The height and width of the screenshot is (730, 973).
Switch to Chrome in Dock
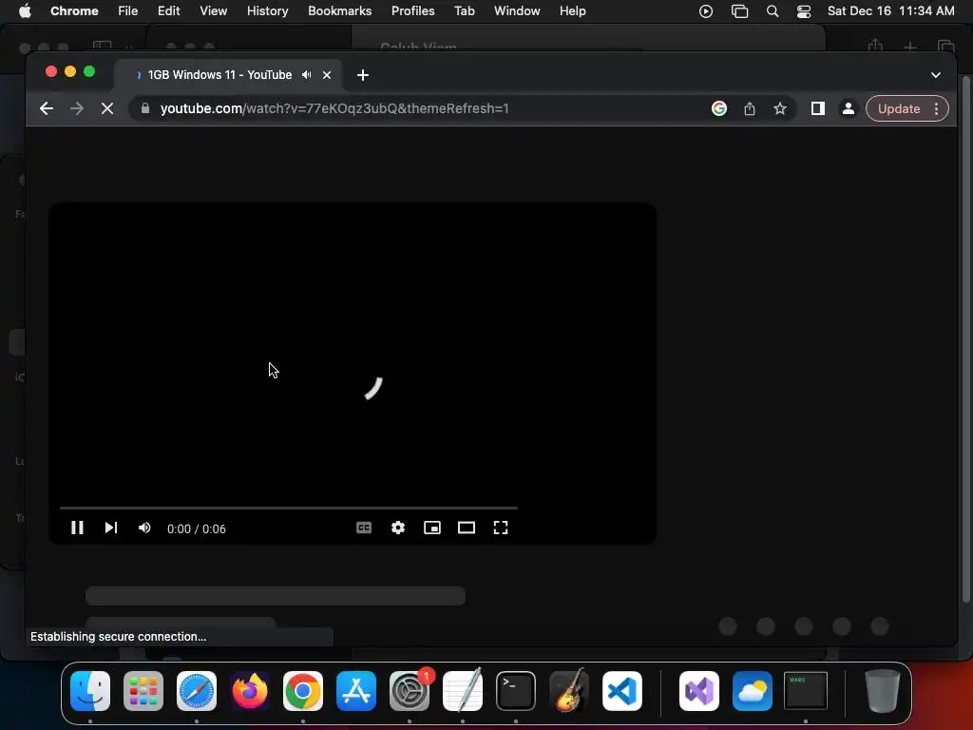pos(303,690)
